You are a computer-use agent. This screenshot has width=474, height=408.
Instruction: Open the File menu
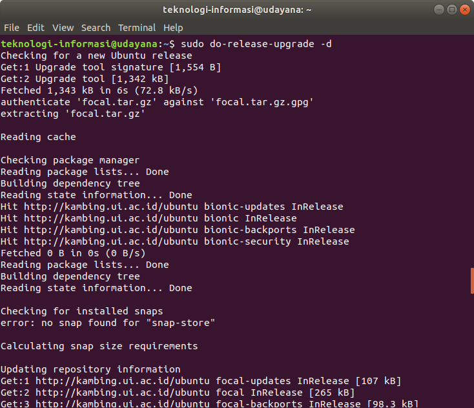pyautogui.click(x=12, y=28)
